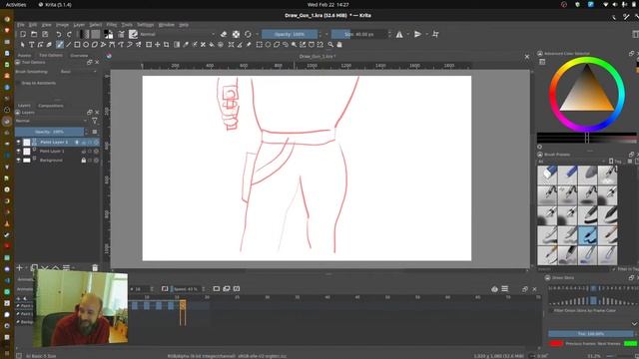Open the brush preset tag dropdown

coord(571,162)
